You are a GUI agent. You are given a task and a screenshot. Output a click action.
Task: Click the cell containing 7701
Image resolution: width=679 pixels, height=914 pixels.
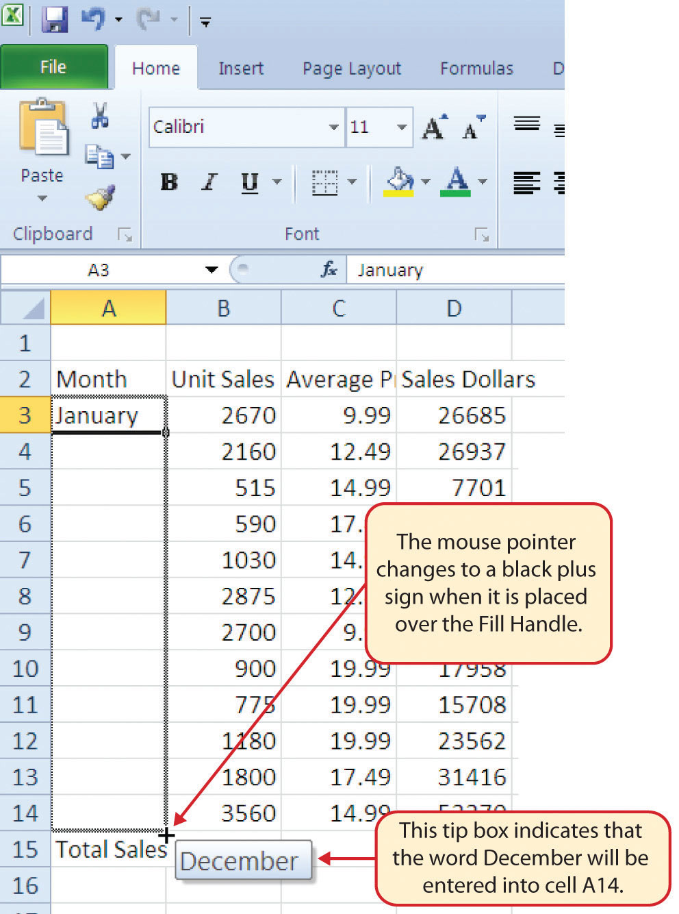454,487
